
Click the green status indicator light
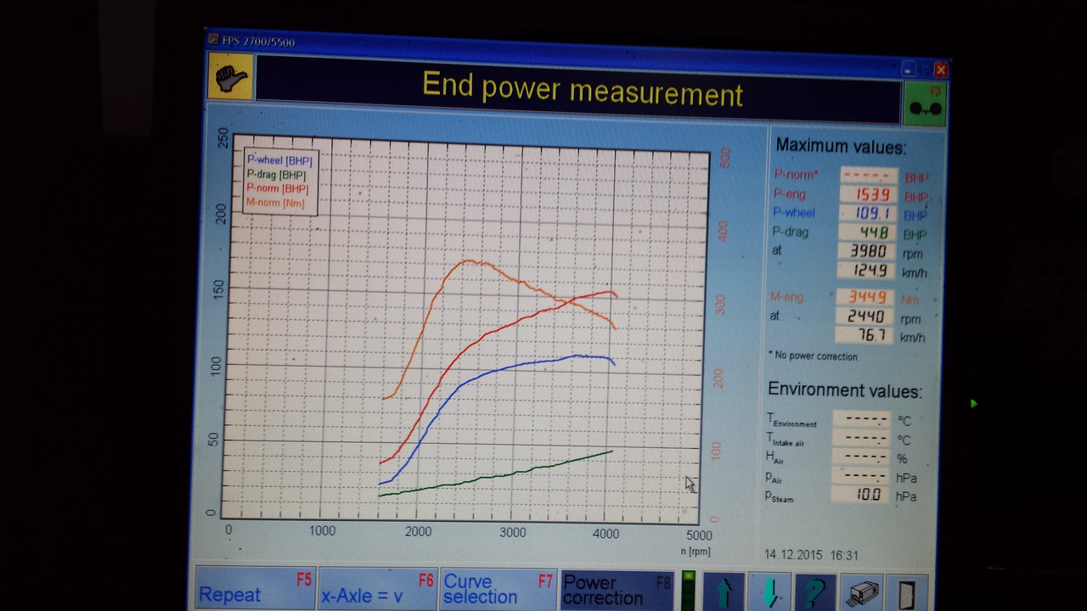coord(688,591)
